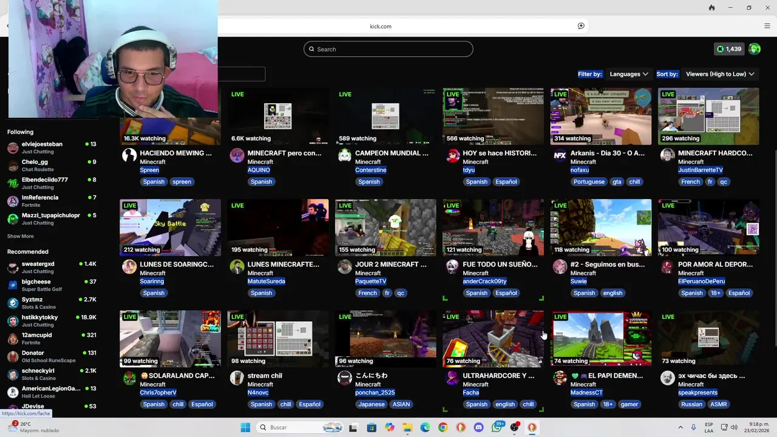777x437 pixels.
Task: Open the user profile avatar menu
Action: [755, 49]
